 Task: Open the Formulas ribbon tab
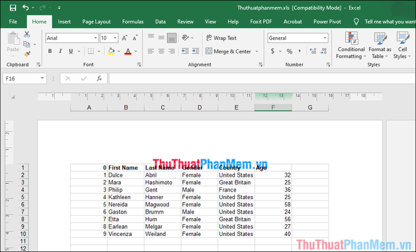pos(133,21)
